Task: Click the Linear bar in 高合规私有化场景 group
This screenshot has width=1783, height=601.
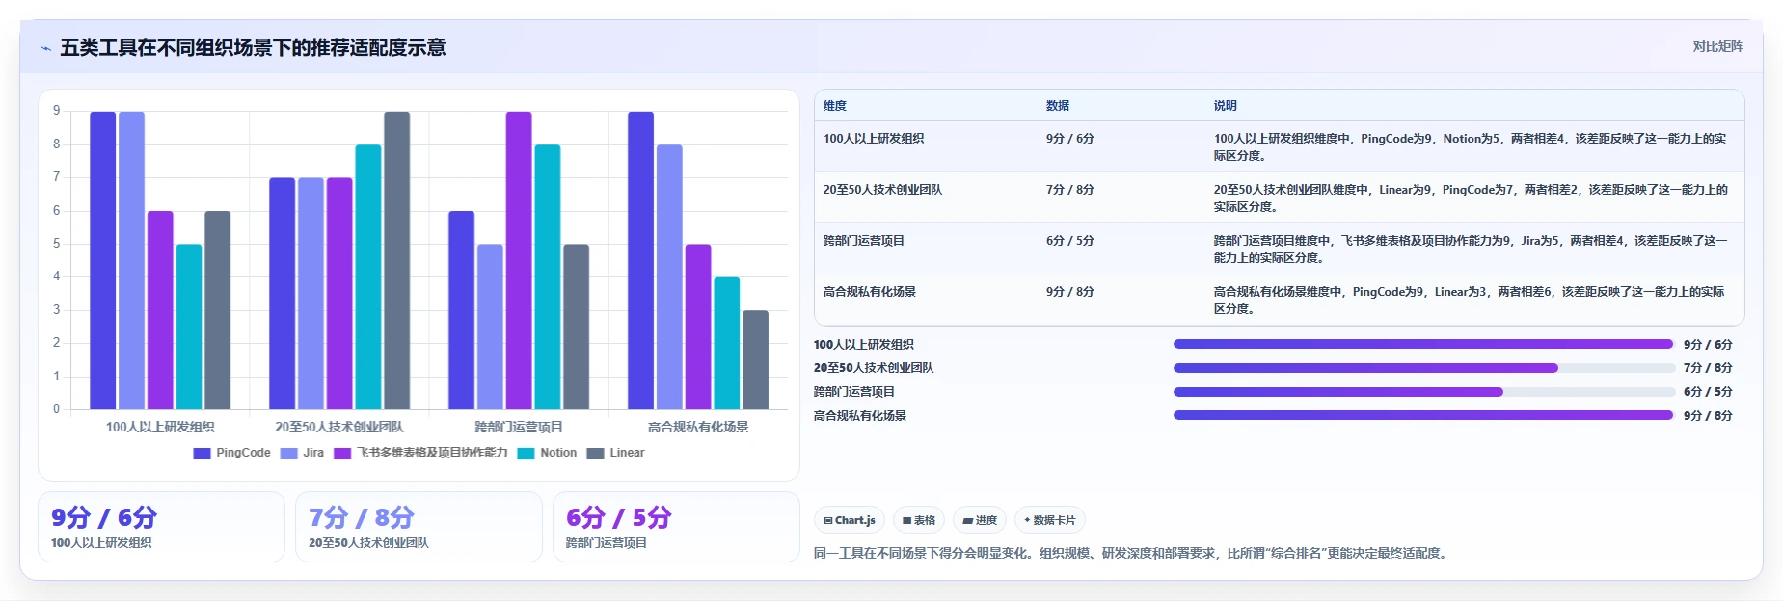Action: point(756,360)
